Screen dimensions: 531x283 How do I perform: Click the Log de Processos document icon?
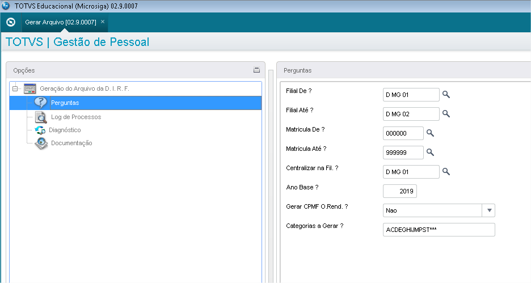point(41,117)
